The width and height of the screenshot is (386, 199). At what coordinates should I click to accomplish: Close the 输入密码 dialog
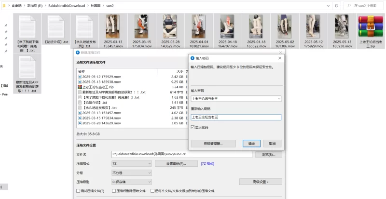click(280, 58)
